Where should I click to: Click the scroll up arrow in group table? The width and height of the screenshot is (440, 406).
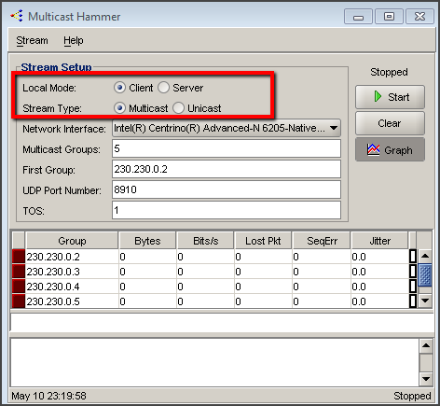click(425, 256)
